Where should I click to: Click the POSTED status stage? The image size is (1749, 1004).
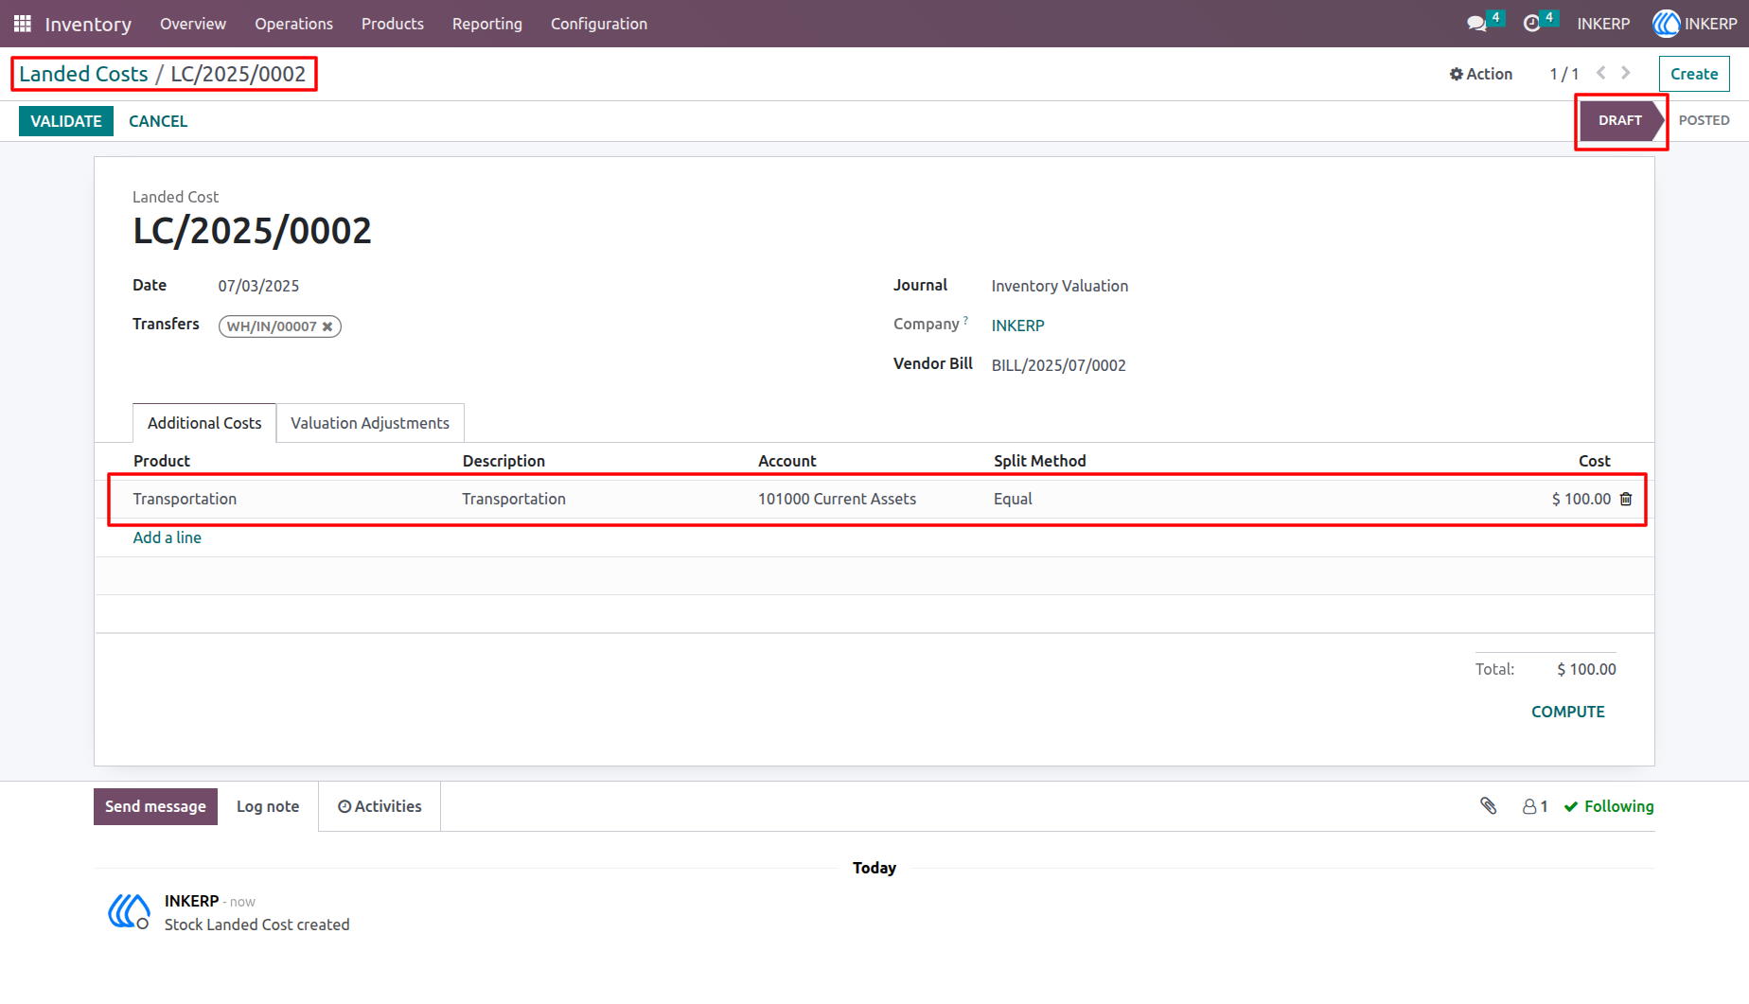tap(1704, 120)
